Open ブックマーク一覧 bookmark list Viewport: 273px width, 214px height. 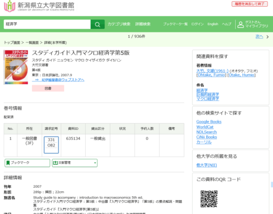click(175, 24)
